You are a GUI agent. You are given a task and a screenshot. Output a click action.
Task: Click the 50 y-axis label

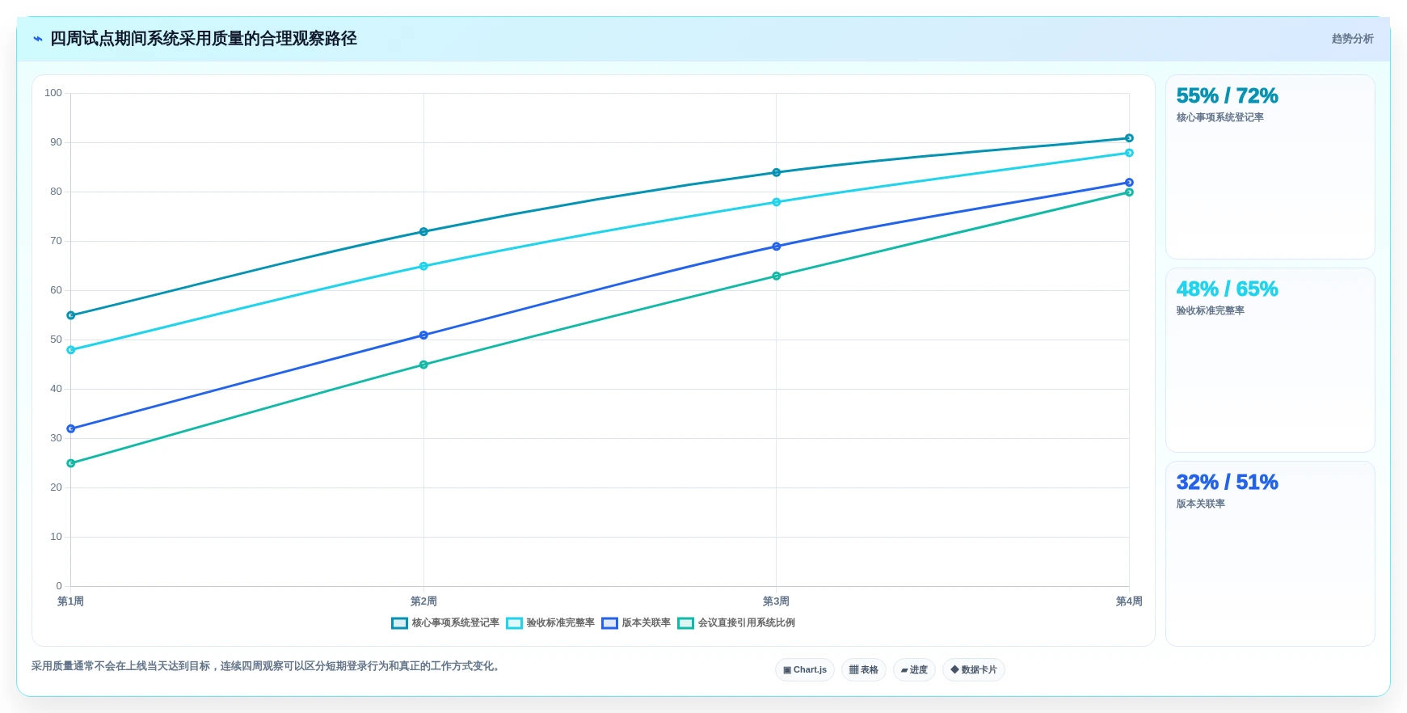pos(56,340)
